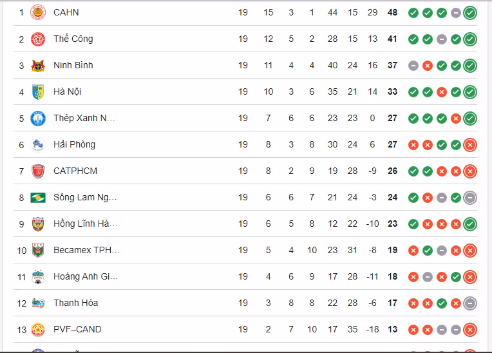Image resolution: width=492 pixels, height=353 pixels.
Task: Click the Sông Lam Nghệ An logo
Action: point(38,198)
